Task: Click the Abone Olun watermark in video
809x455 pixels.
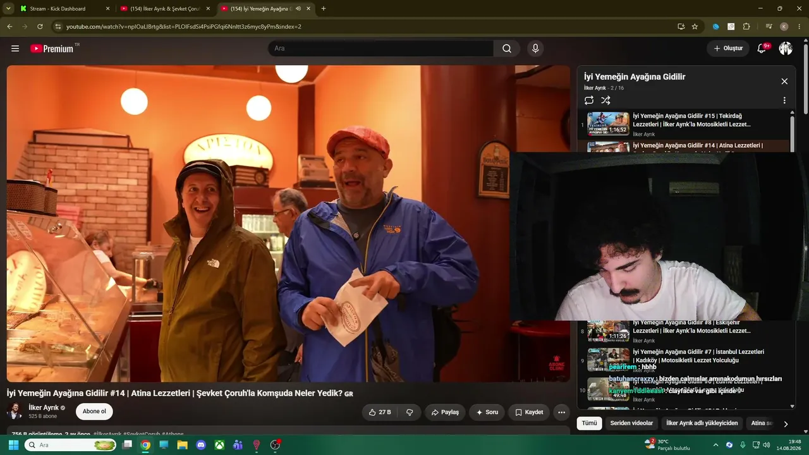Action: pyautogui.click(x=557, y=363)
